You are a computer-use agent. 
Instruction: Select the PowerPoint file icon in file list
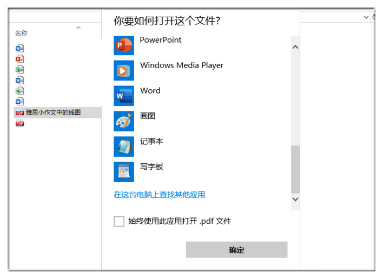click(x=19, y=59)
